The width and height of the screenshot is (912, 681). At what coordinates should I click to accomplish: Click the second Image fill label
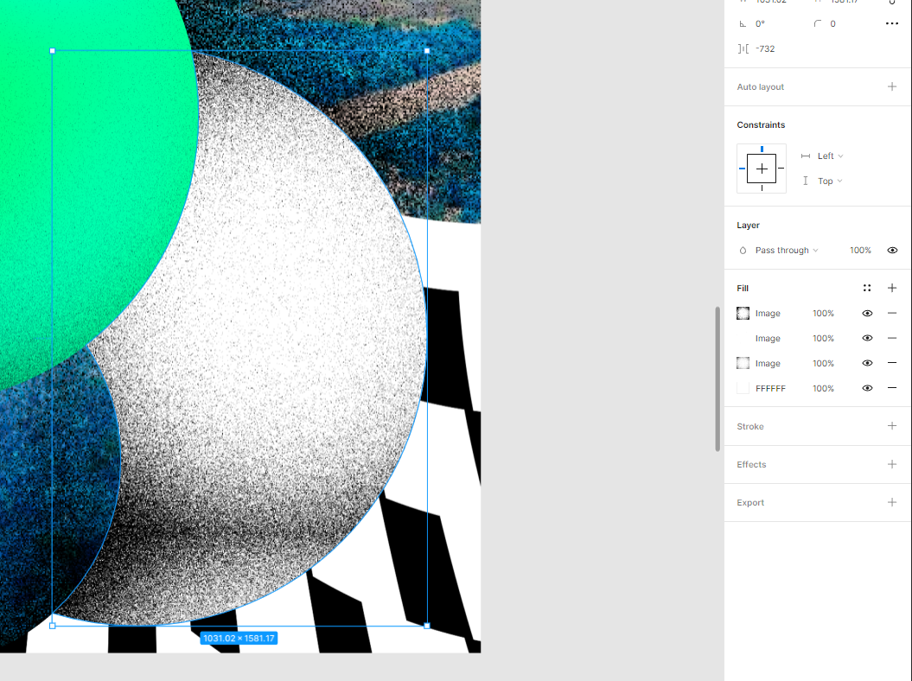(x=768, y=339)
